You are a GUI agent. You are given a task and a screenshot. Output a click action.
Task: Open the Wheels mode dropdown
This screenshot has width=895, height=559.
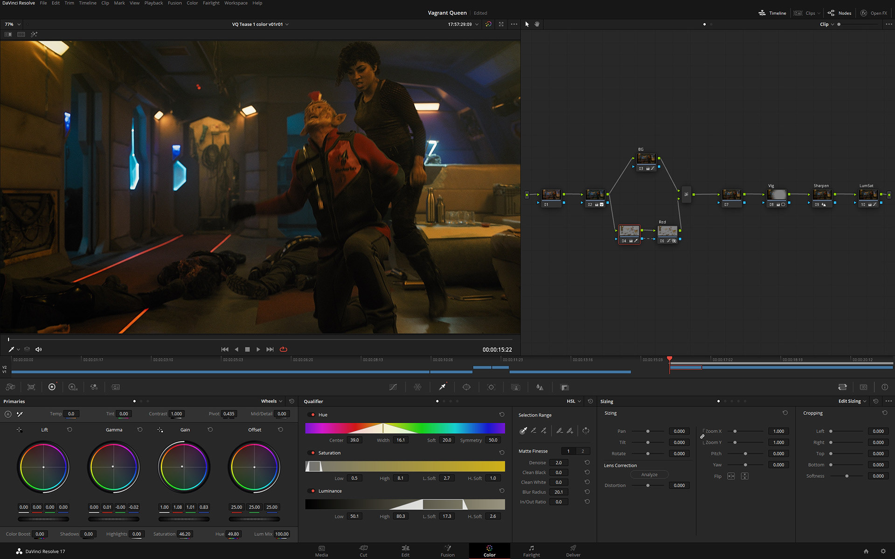[271, 401]
